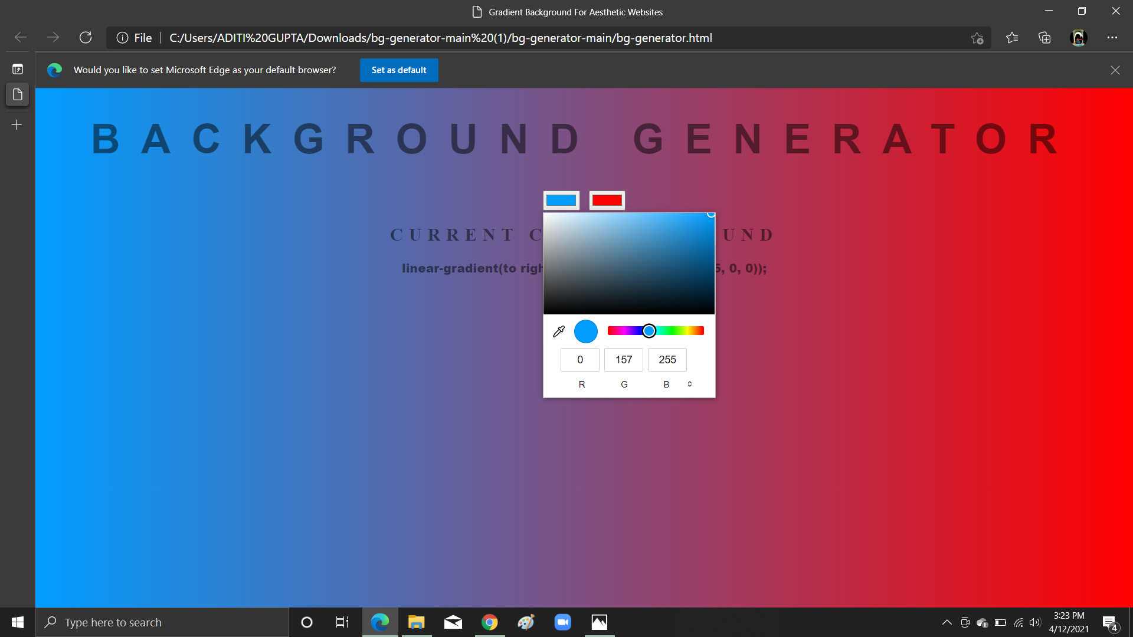The image size is (1133, 637).
Task: Add this page to favorites with the star
Action: pyautogui.click(x=977, y=37)
